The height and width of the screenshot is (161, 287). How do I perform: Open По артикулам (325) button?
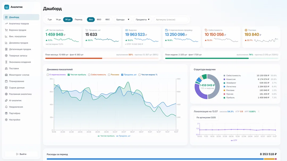point(206,117)
